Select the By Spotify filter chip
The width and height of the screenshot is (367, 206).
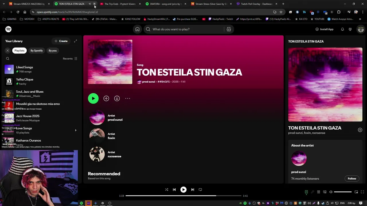[x=37, y=51]
